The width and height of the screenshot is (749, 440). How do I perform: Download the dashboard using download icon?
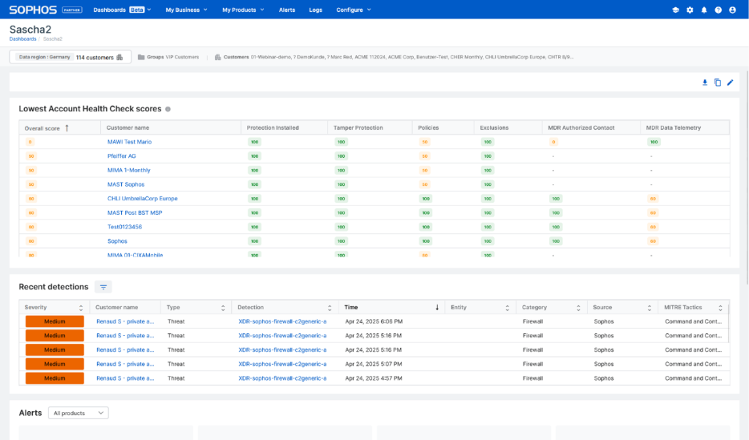(x=705, y=82)
